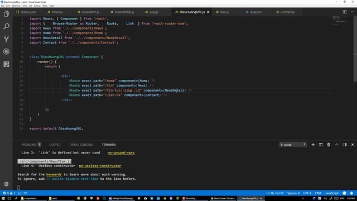Screen dimensions: 357x201
Task: Open the Help menu
Action: [x=52, y=6]
